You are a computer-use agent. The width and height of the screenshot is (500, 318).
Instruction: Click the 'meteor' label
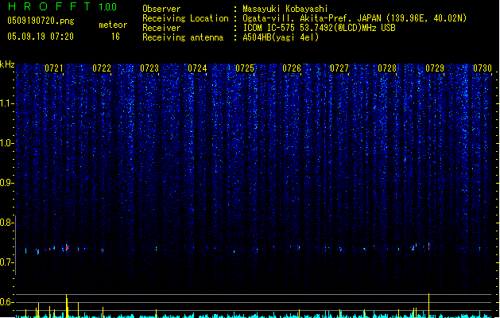click(x=113, y=25)
